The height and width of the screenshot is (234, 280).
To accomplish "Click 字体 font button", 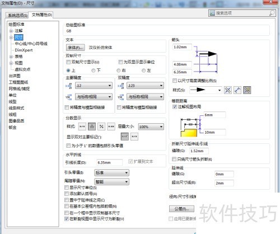I will [75, 48].
